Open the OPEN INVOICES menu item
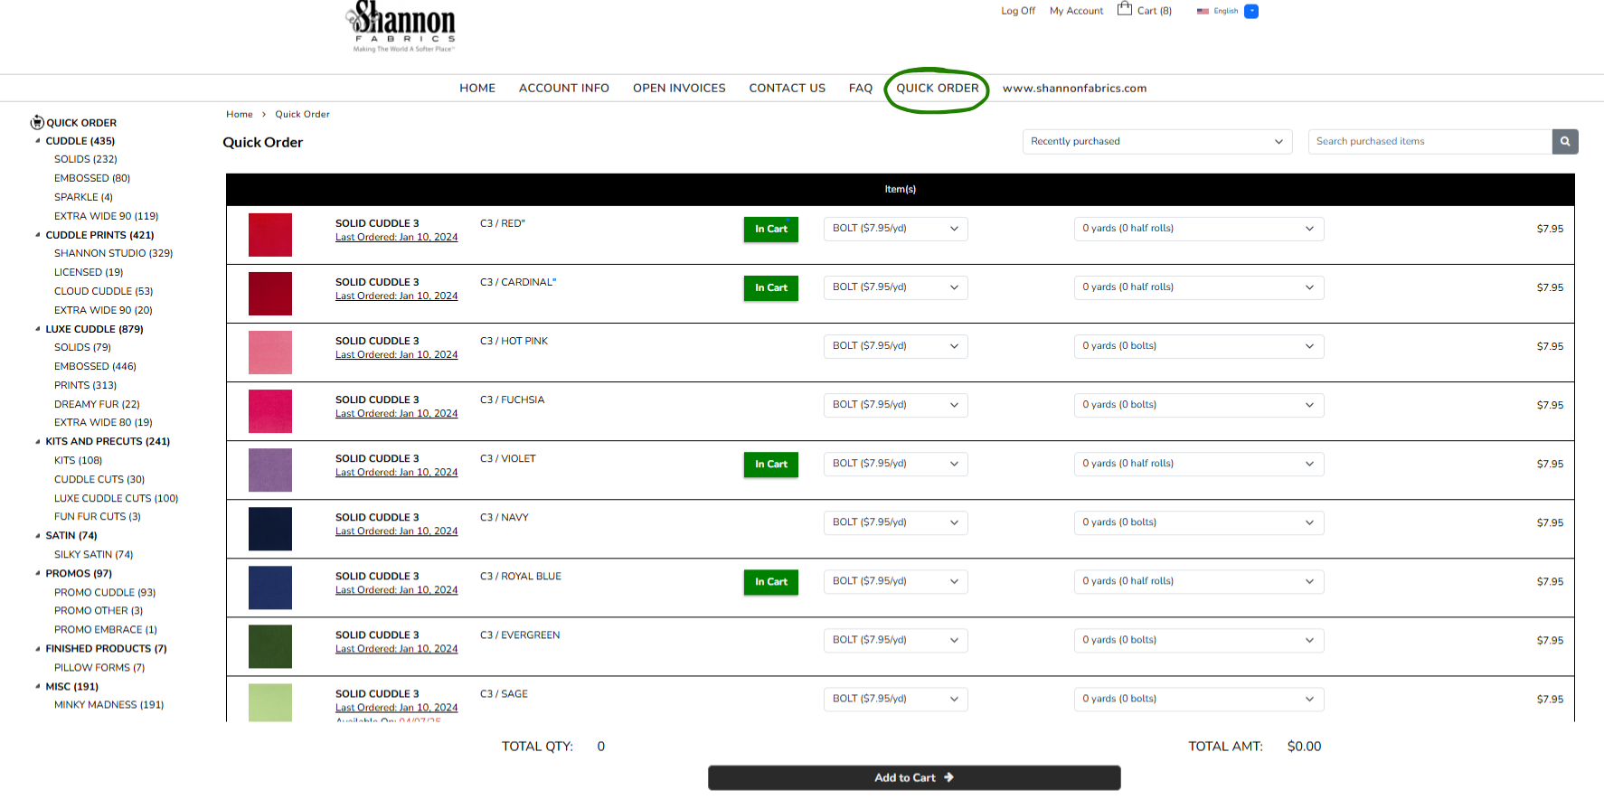Viewport: 1604px width, 799px height. tap(679, 89)
